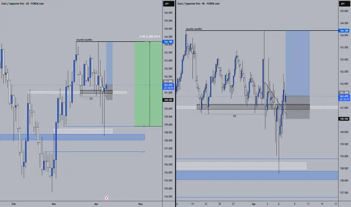Select the $$$ text label on 1D chart
351x207 pixels.
pyautogui.click(x=91, y=99)
